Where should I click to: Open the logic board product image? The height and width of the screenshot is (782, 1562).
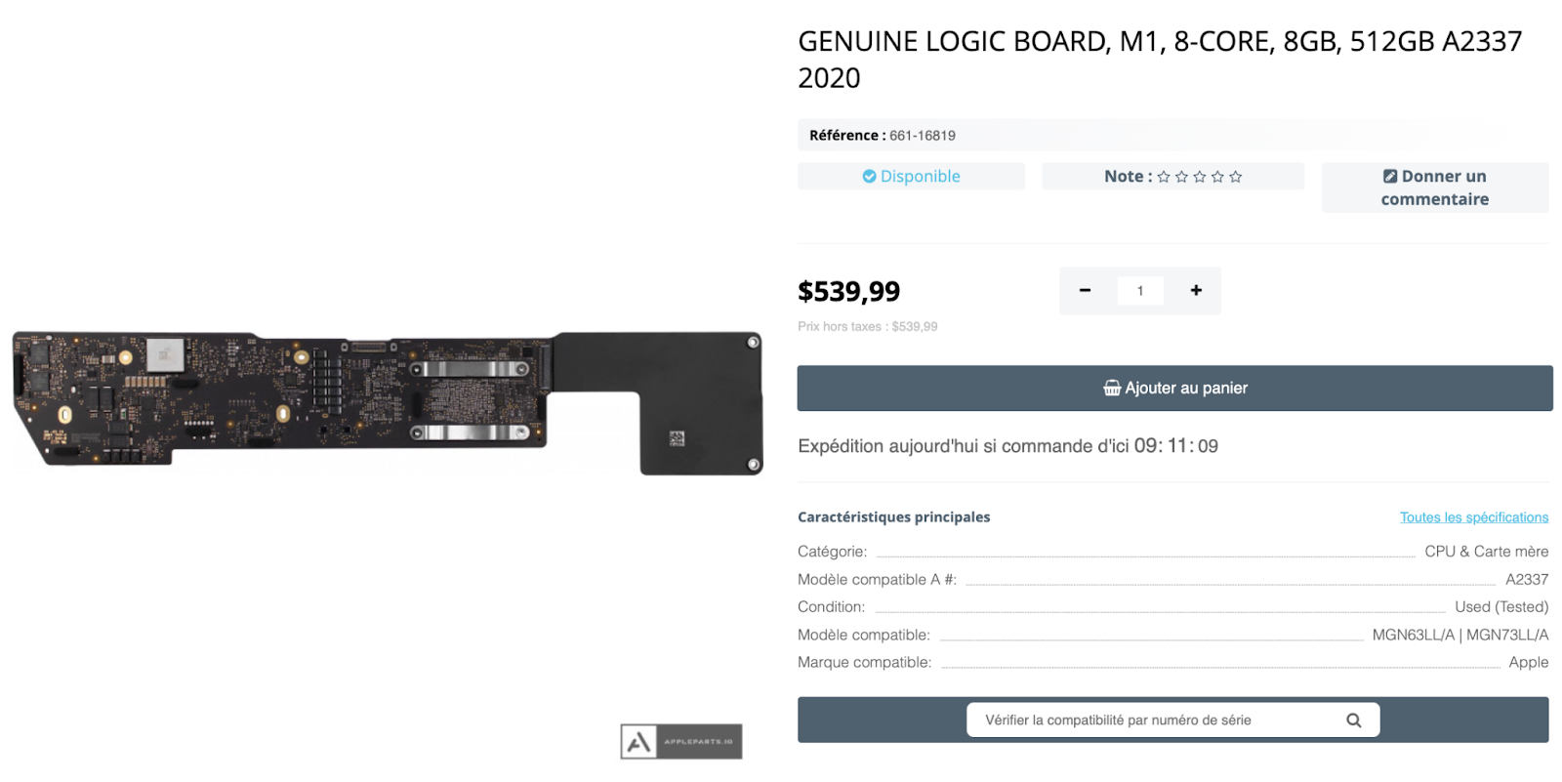click(387, 402)
